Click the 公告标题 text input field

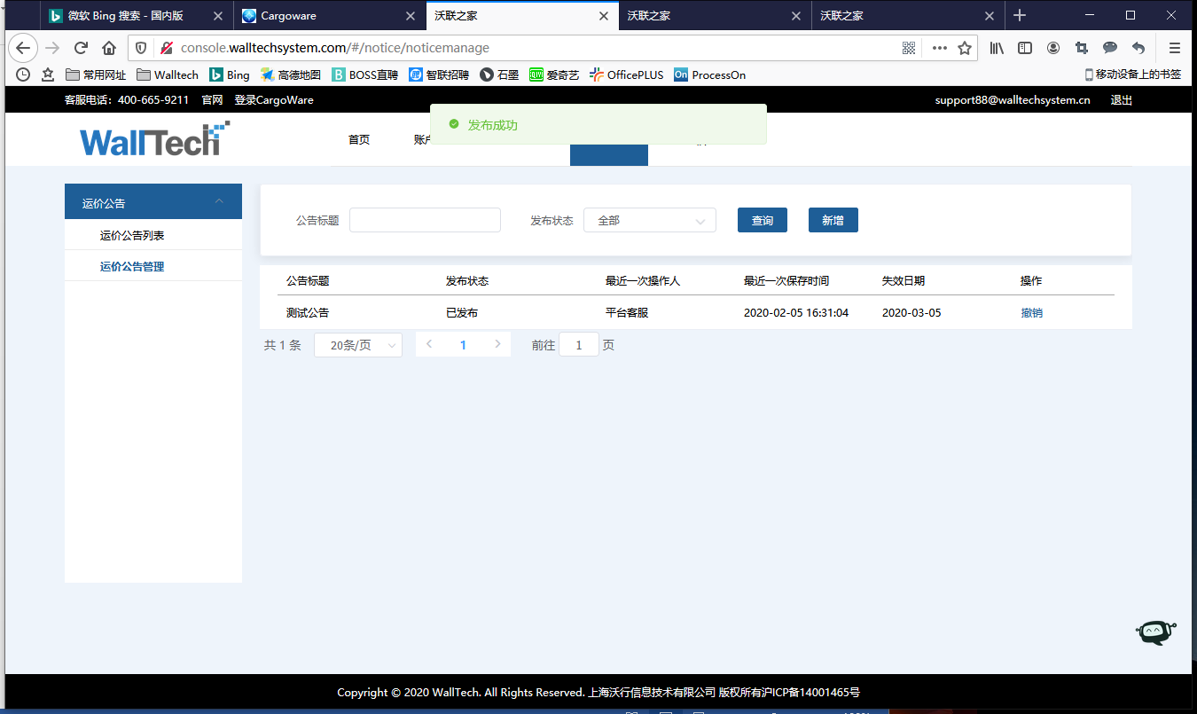pos(425,221)
